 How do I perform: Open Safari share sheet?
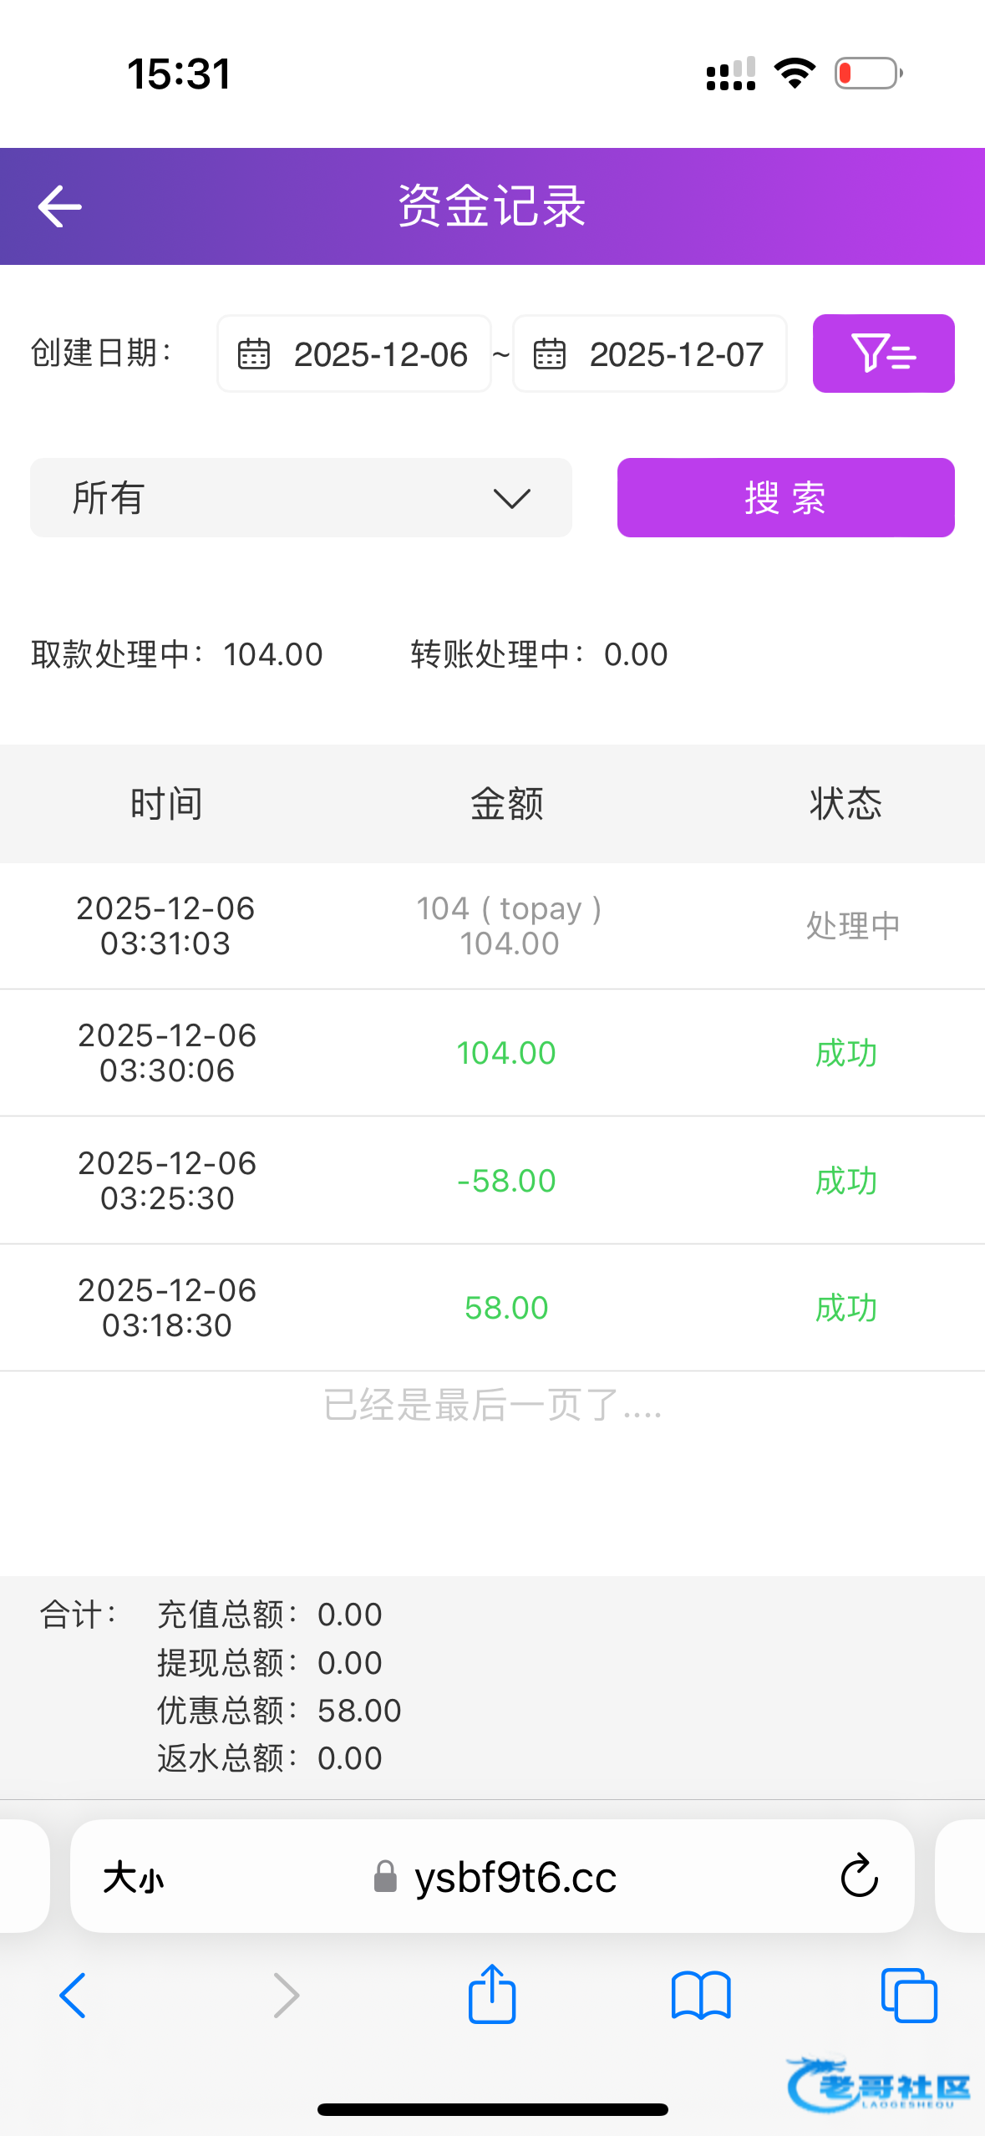pyautogui.click(x=492, y=1995)
